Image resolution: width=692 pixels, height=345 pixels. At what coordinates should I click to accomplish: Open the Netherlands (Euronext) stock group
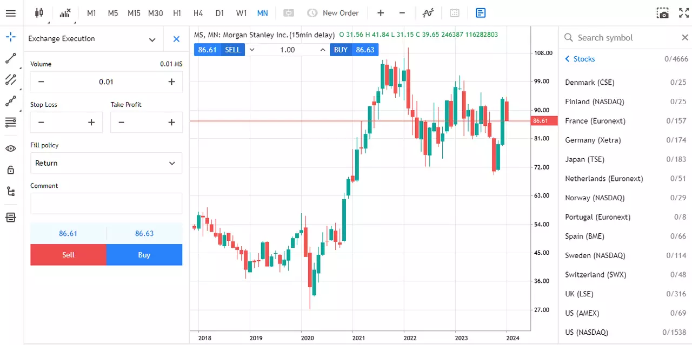pyautogui.click(x=626, y=179)
